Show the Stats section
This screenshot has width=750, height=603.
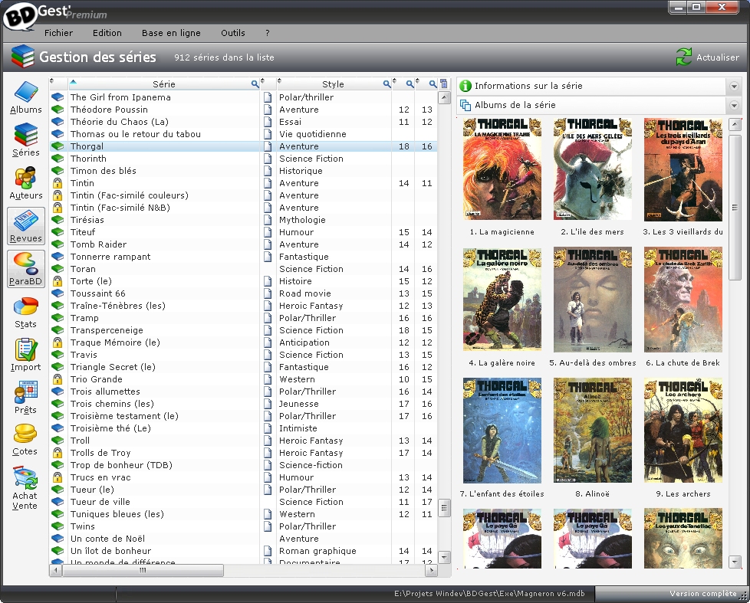26,313
